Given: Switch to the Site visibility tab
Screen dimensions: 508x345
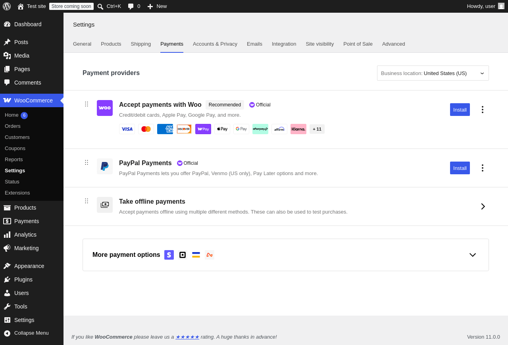Looking at the screenshot, I should pos(320,44).
